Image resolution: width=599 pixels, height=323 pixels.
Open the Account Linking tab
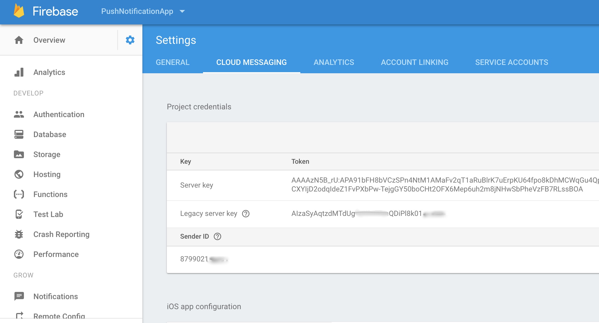coord(414,62)
